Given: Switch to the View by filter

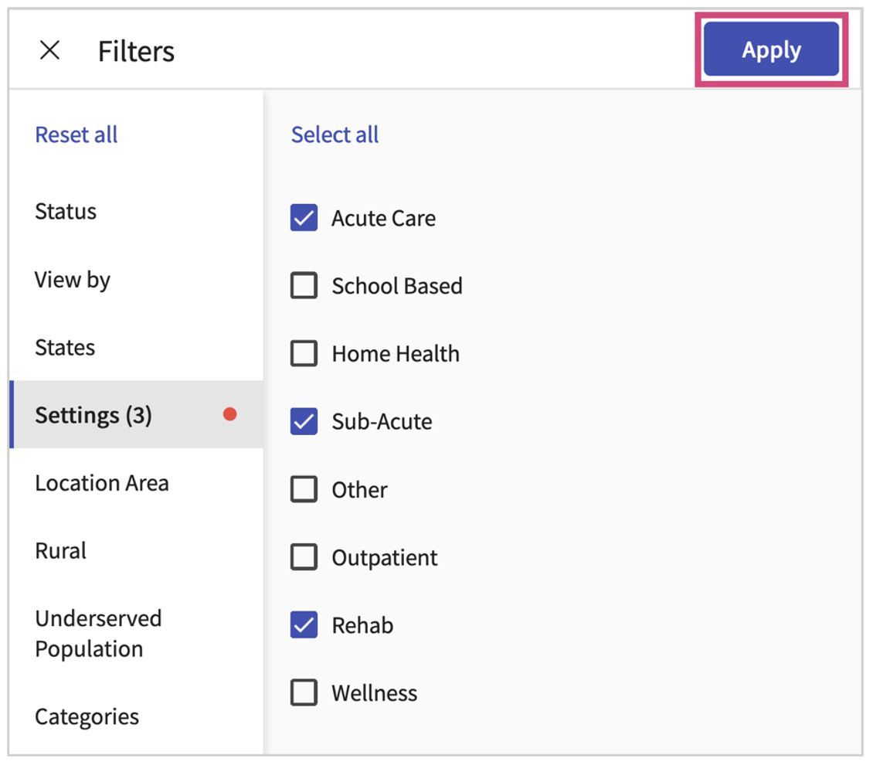Looking at the screenshot, I should (x=73, y=280).
